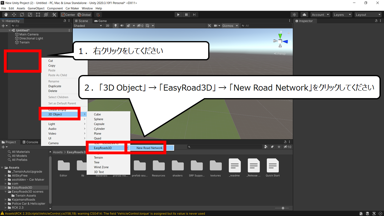Collapse the Untitled scene in Hierarchy
The height and width of the screenshot is (216, 384).
10,30
